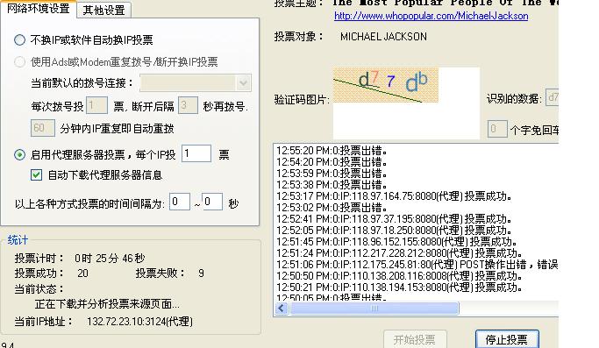Click the 投票对象 MICHAEL JACKSON text
599x348 pixels.
click(383, 37)
